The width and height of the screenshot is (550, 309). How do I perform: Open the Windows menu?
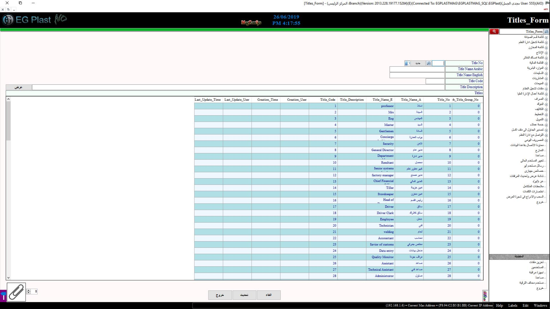540,305
